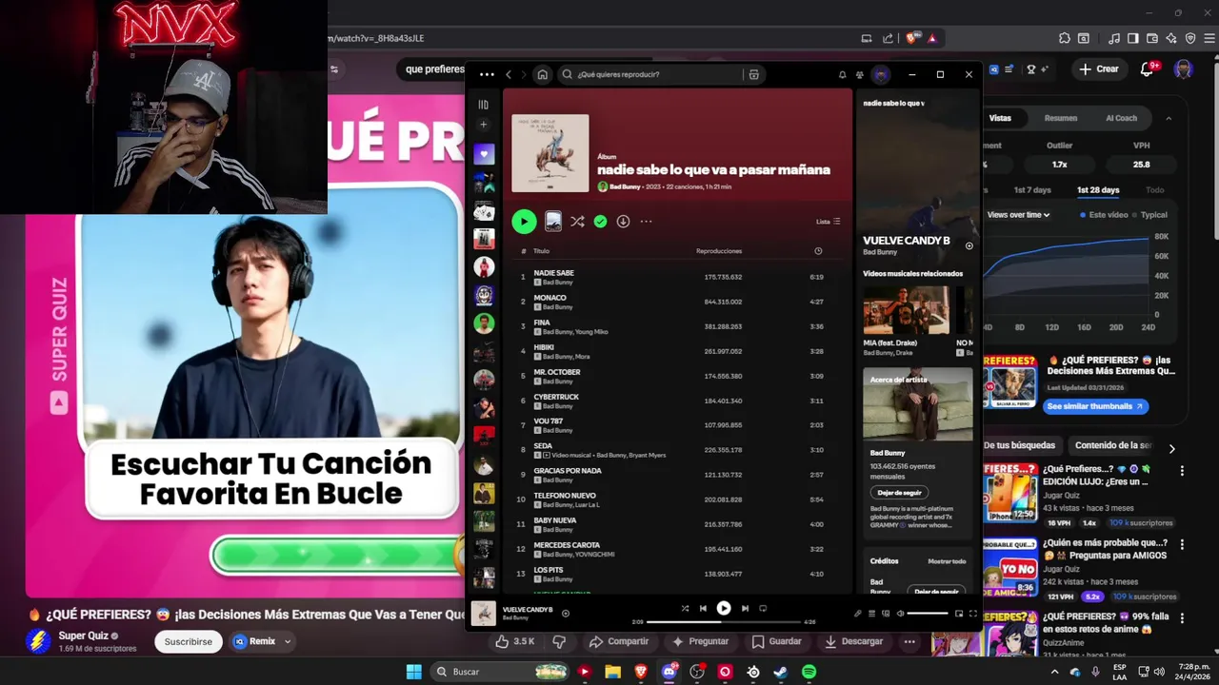Open Spotify Browse icon in search bar
Screen dimensions: 1219x685
coord(753,74)
